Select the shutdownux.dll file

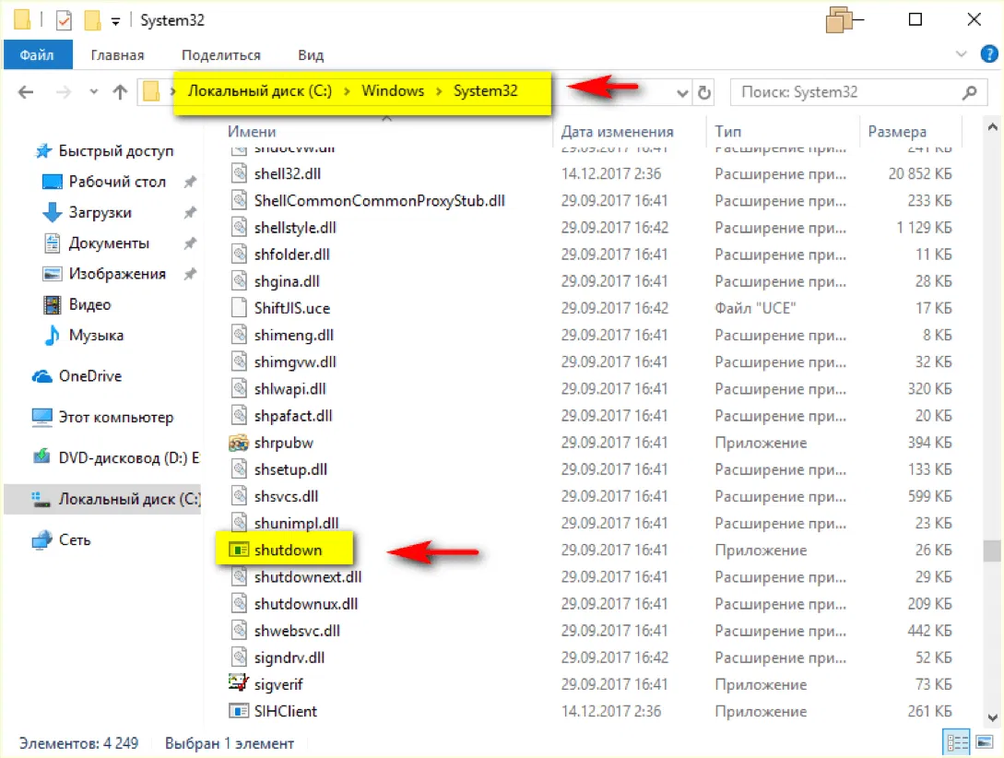click(x=305, y=604)
